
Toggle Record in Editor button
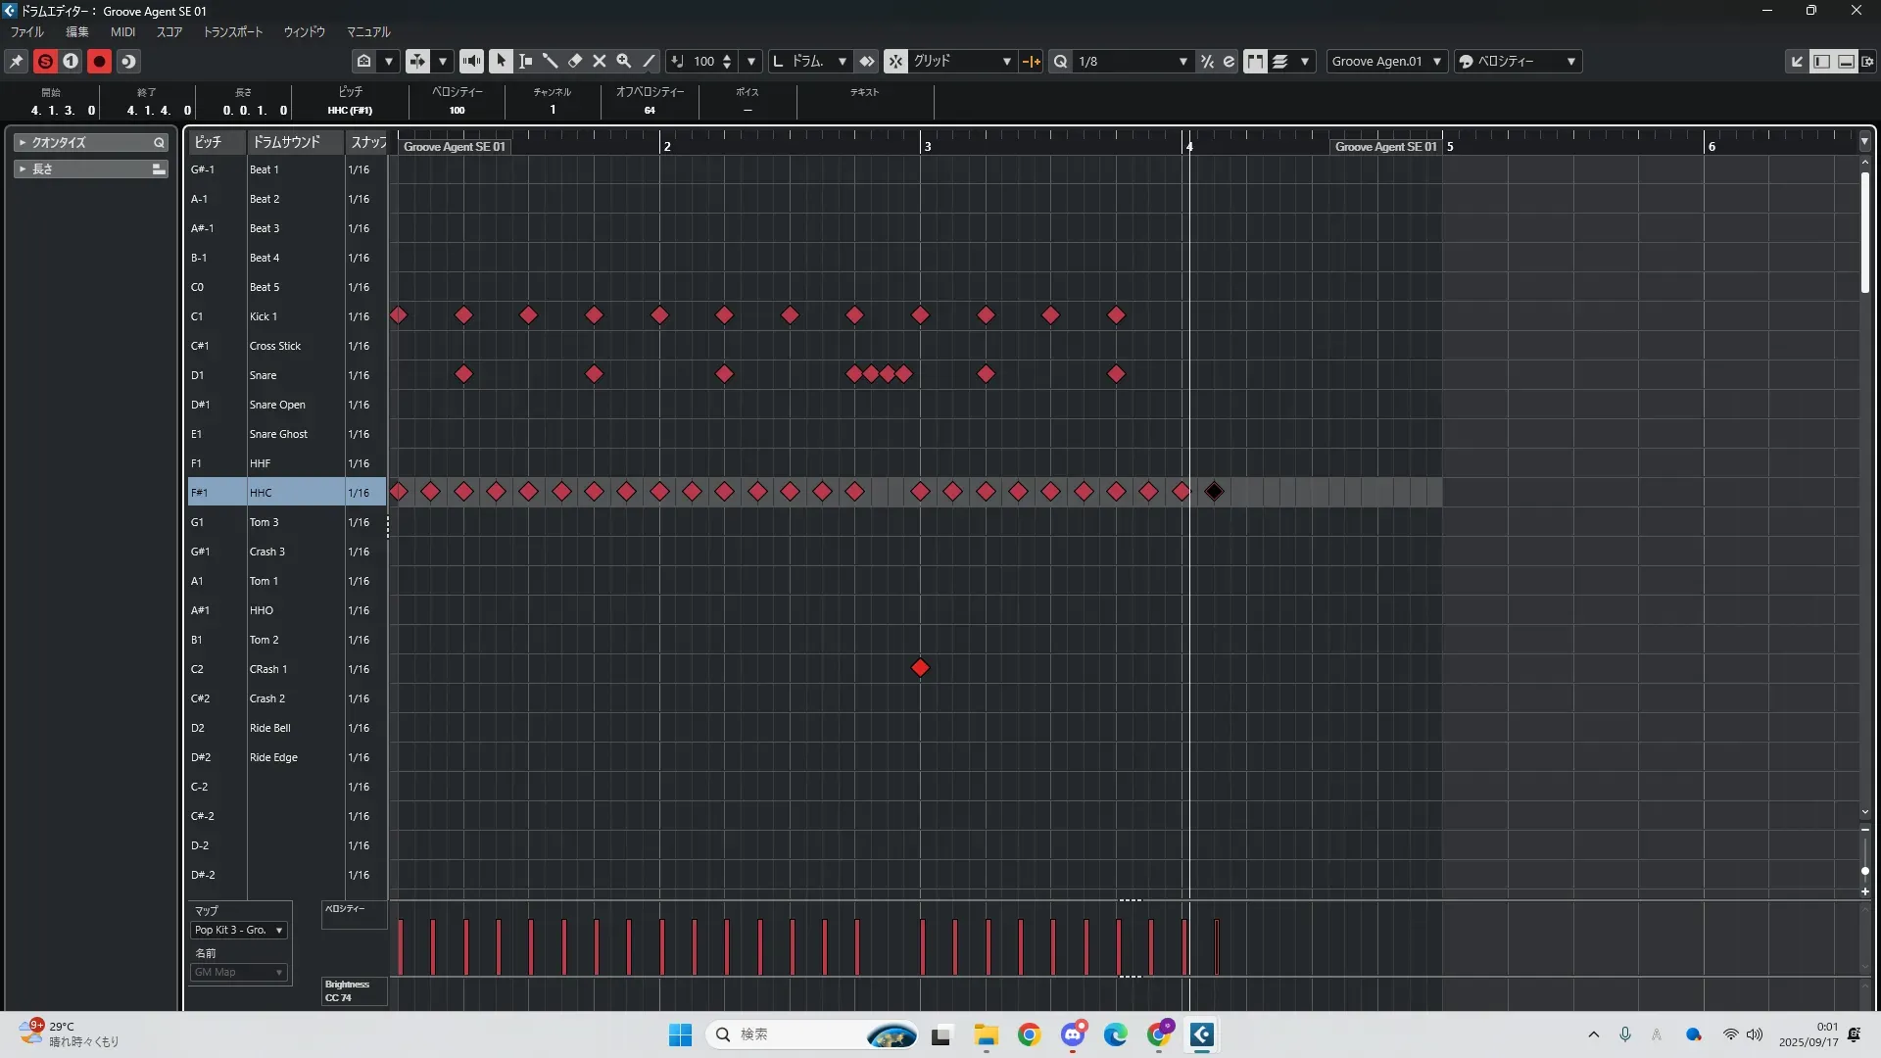99,61
